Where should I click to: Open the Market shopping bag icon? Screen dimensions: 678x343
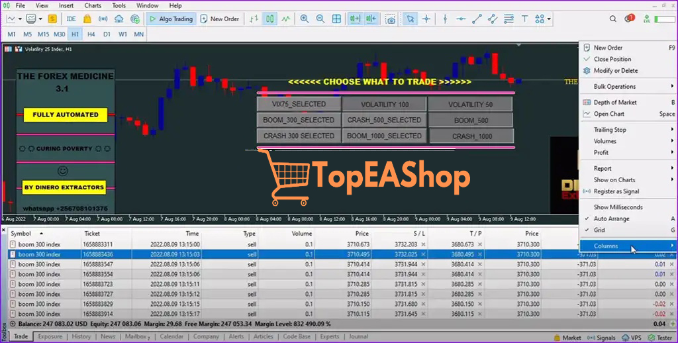87,19
